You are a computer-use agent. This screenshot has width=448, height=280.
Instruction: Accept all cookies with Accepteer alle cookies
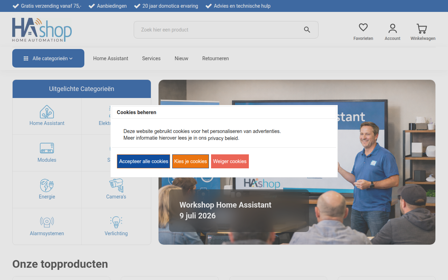coord(143,161)
